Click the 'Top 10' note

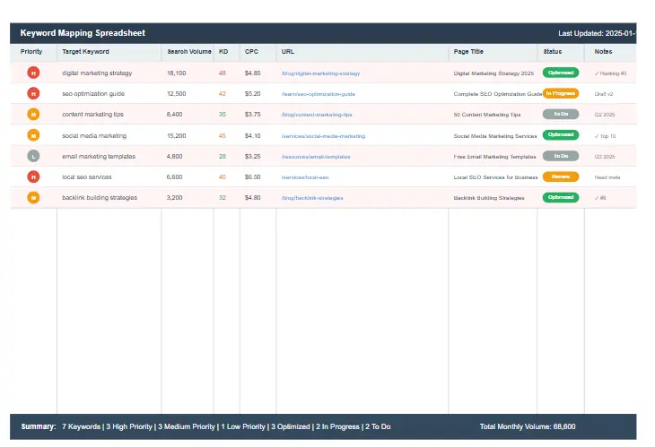[x=605, y=136]
